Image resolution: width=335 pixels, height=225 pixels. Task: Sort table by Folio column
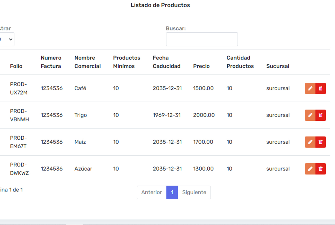(x=16, y=66)
